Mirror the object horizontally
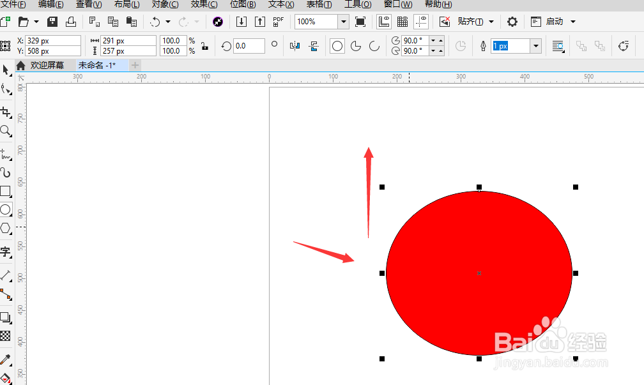 (295, 46)
